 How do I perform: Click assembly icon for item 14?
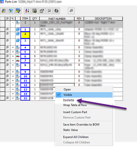click(18, 94)
